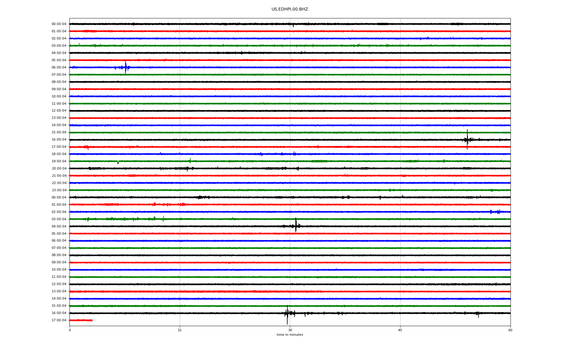580x362 pixels.
Task: Click the blue spike on 06:00:04 trace
Action: pyautogui.click(x=125, y=67)
